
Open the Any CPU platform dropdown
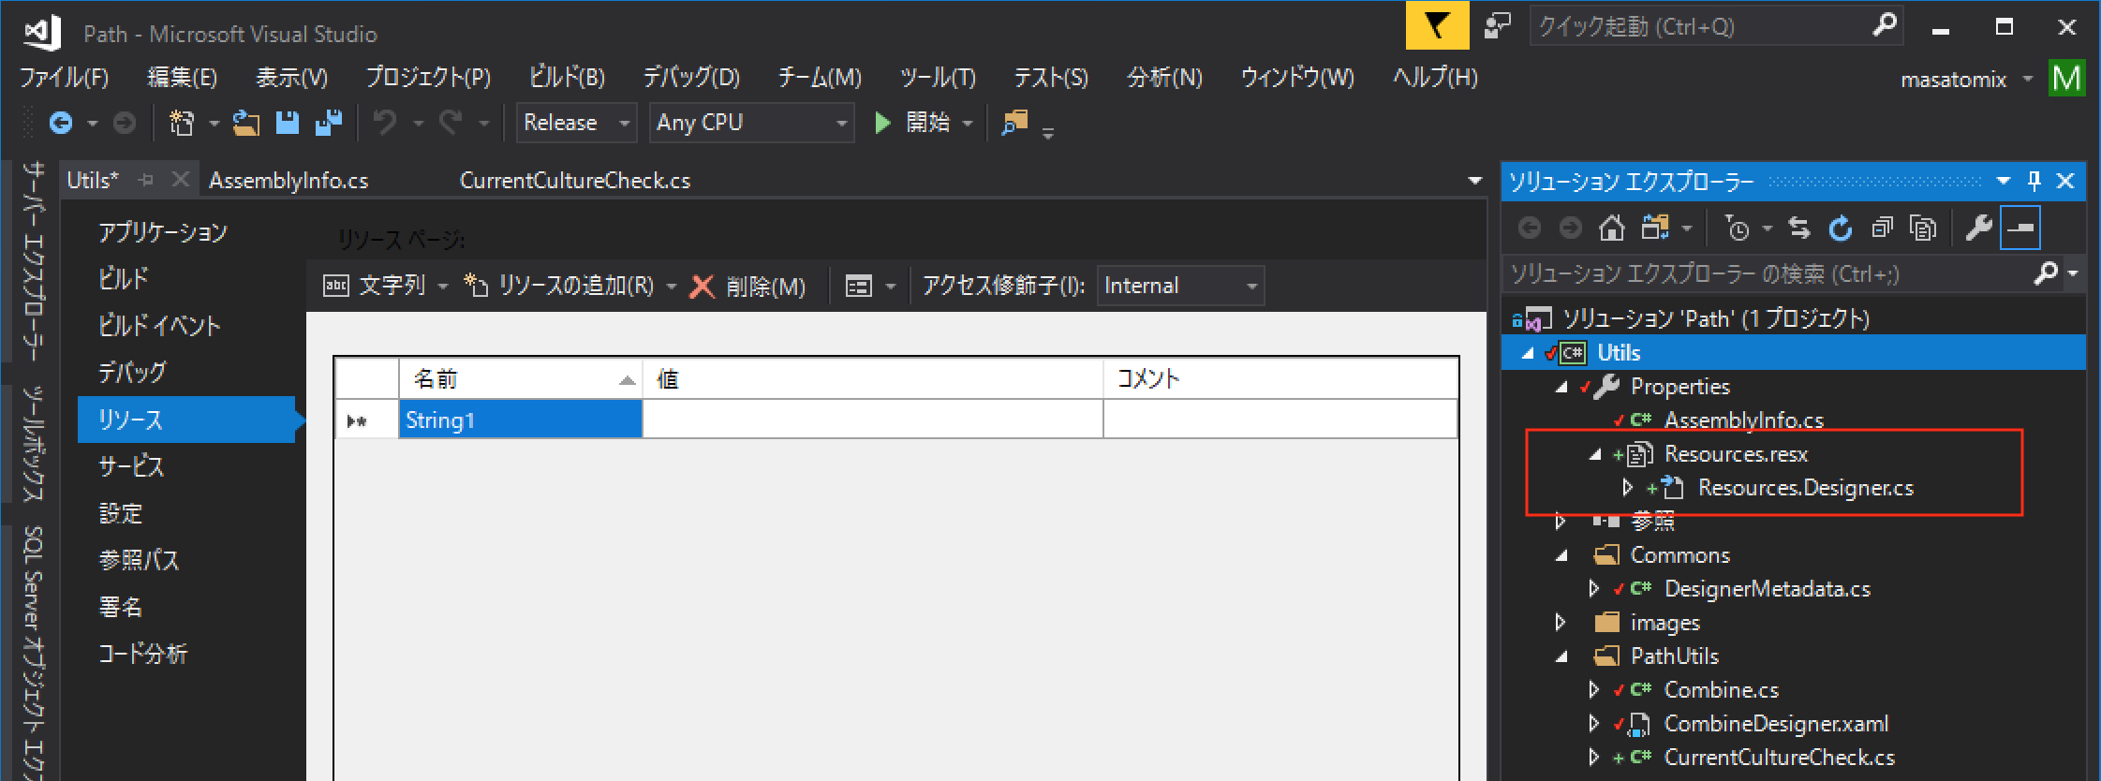(x=751, y=123)
